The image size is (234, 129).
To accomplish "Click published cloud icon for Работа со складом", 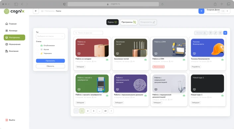I will pos(107,60).
